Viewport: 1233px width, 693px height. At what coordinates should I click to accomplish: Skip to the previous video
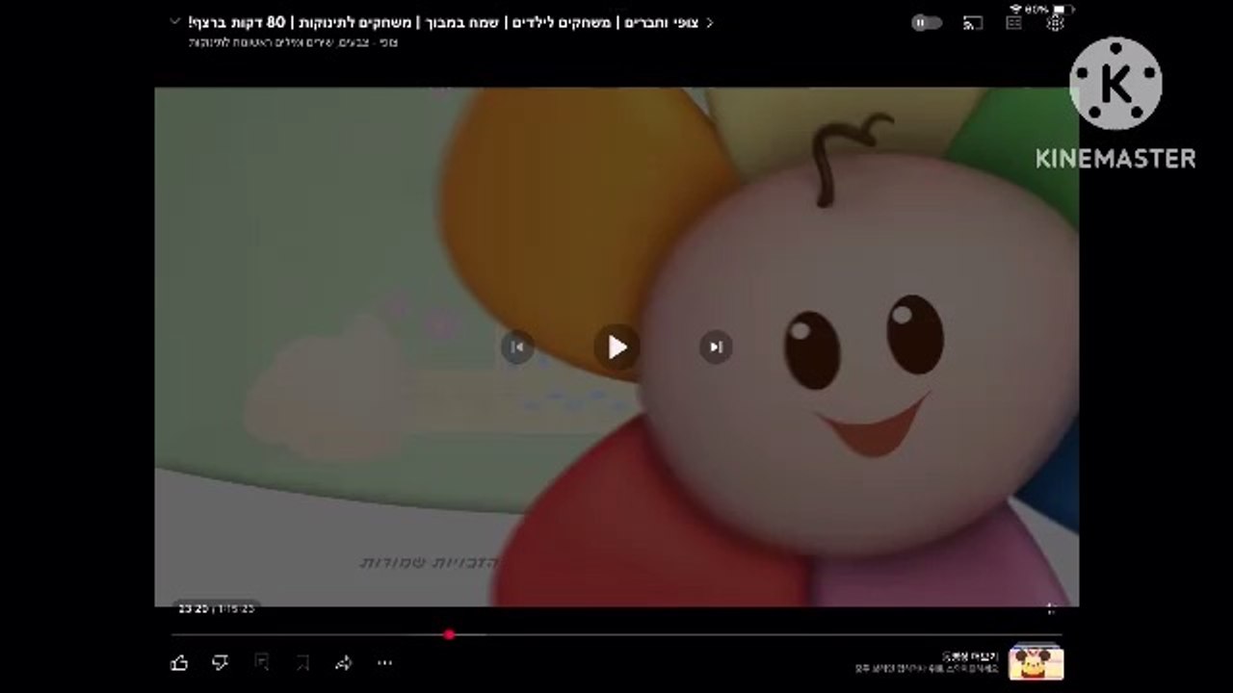coord(517,346)
